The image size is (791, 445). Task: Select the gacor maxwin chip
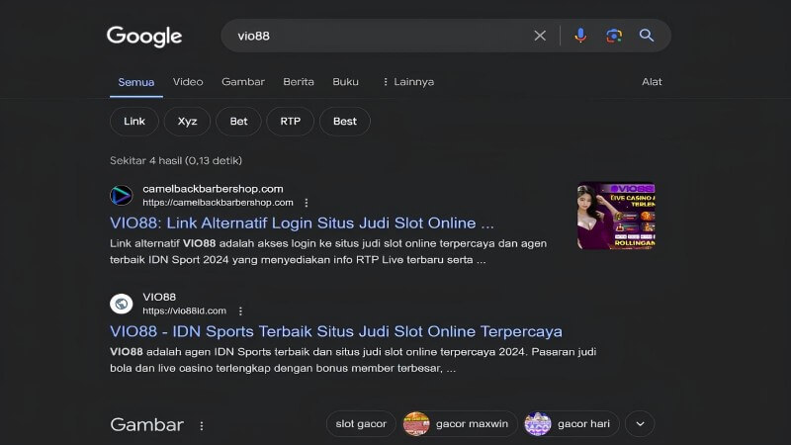tap(459, 424)
